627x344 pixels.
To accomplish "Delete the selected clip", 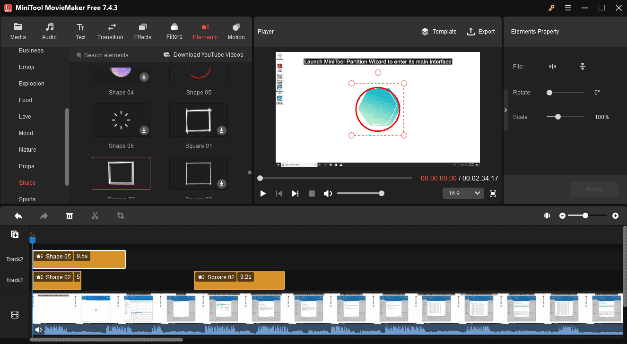I will point(70,216).
